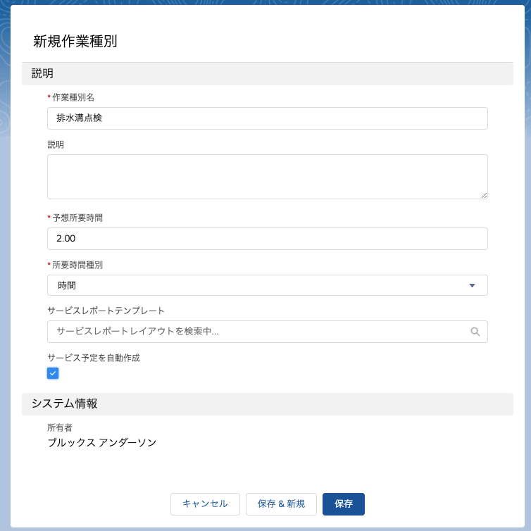The height and width of the screenshot is (531, 531).
Task: Click inside the empty 説明 text area
Action: pos(267,177)
